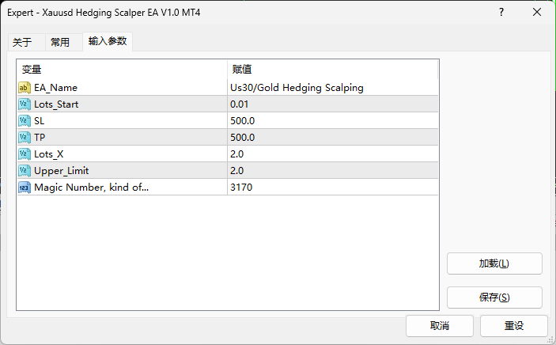Select the Magic Number value 3170
The width and height of the screenshot is (556, 345).
click(x=332, y=188)
